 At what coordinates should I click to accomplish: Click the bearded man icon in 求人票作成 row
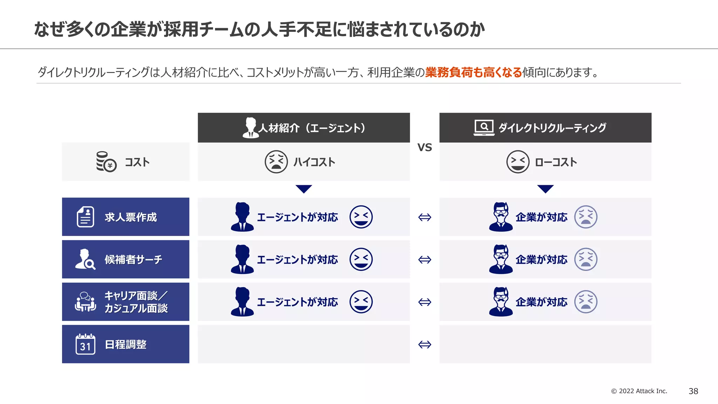coord(501,217)
